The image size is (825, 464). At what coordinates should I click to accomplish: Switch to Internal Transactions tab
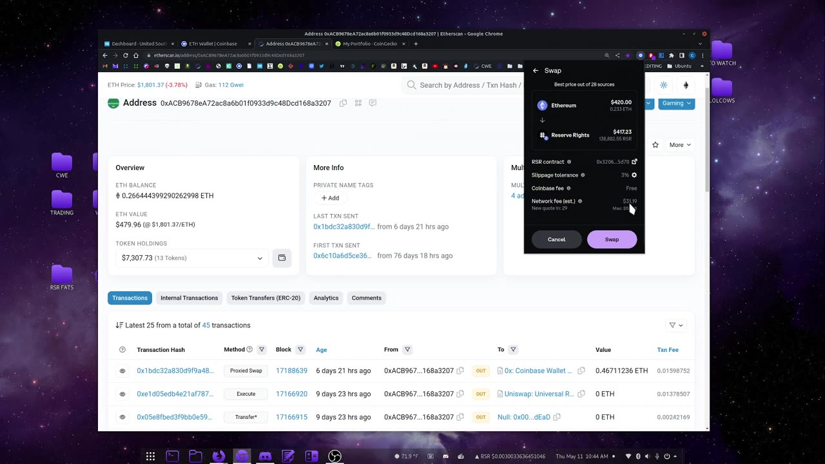189,298
